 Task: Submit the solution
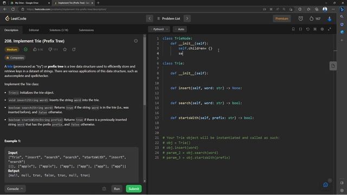[134, 189]
